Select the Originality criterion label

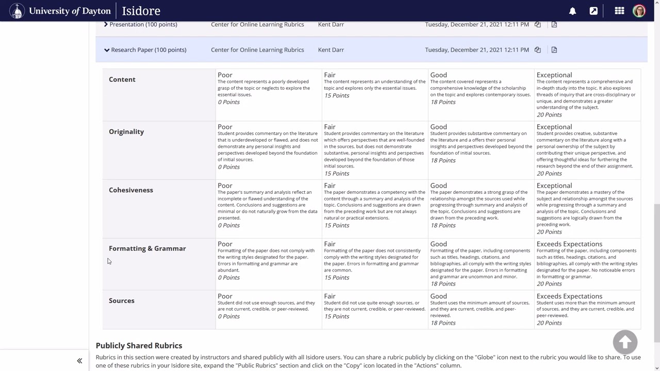[126, 131]
